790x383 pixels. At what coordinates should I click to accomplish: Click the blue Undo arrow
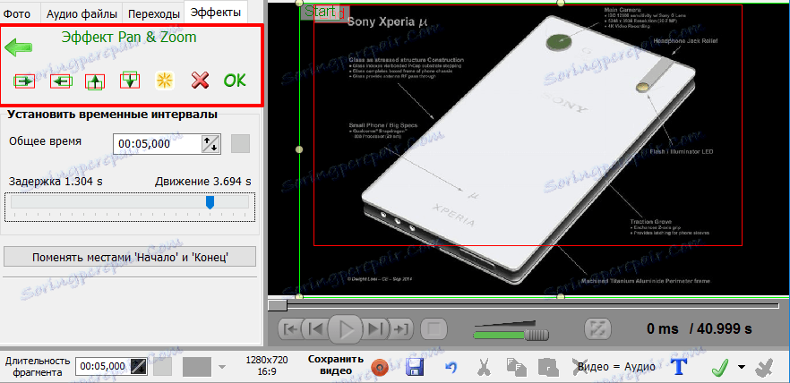[451, 368]
